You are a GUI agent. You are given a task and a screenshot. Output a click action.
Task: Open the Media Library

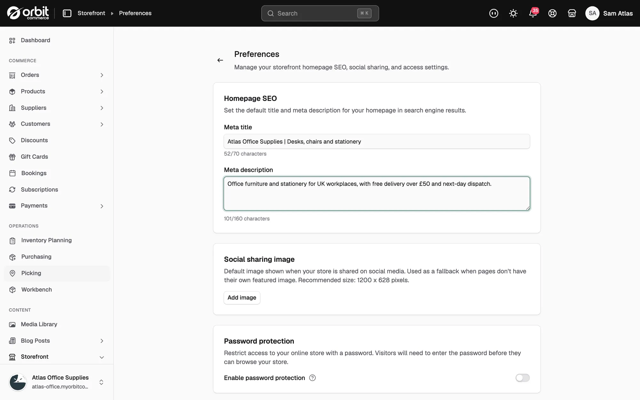point(57,324)
